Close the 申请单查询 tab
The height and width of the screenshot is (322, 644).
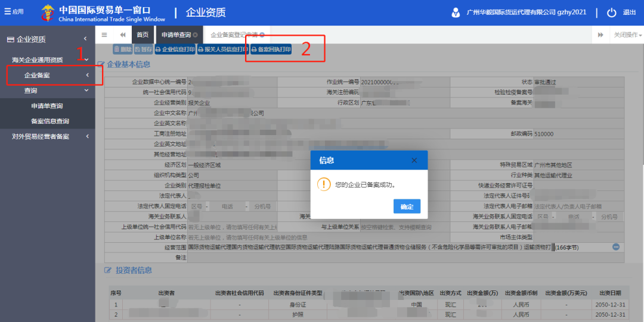195,35
